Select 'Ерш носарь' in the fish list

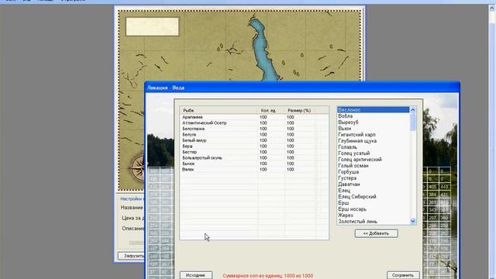[x=374, y=209]
